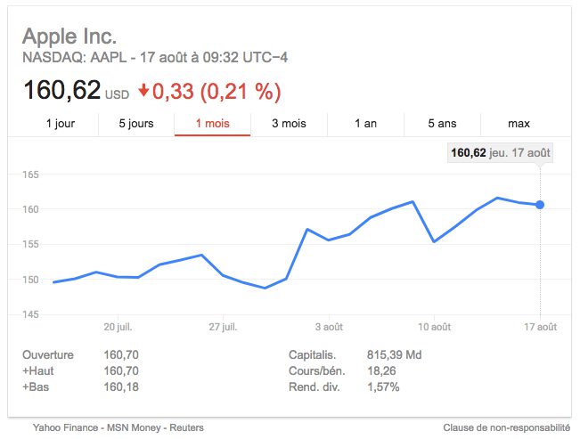
Task: Select the "5 ans" tab
Action: (442, 124)
